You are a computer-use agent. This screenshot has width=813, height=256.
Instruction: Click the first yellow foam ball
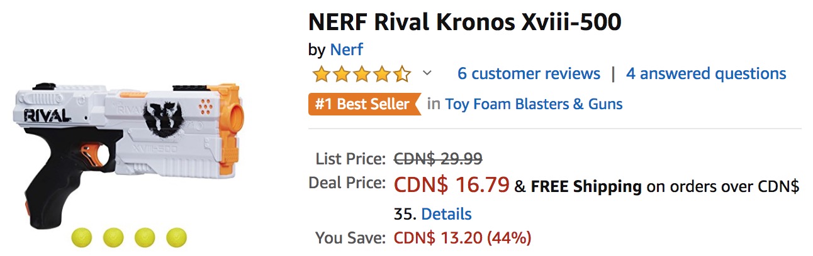[x=82, y=238]
